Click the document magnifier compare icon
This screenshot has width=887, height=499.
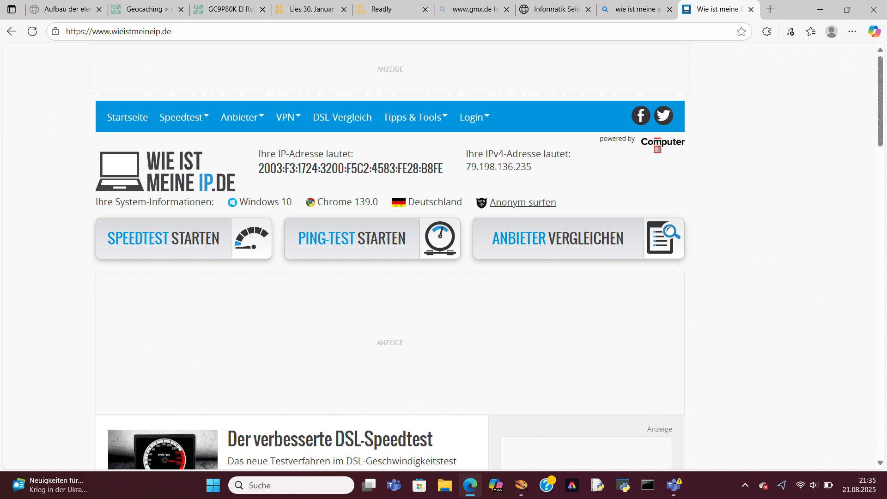click(x=663, y=238)
